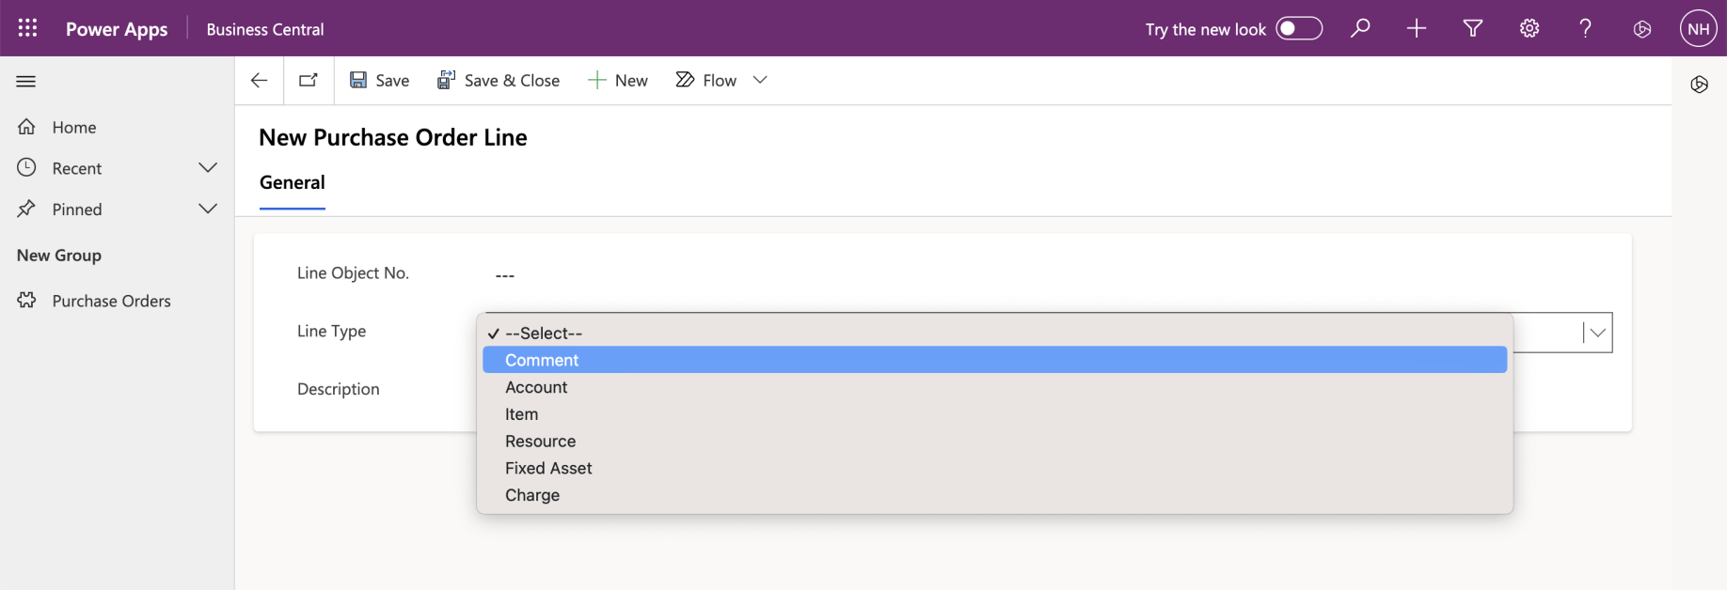Screen dimensions: 1727x590
Task: Click the help question mark icon
Action: 1586,28
